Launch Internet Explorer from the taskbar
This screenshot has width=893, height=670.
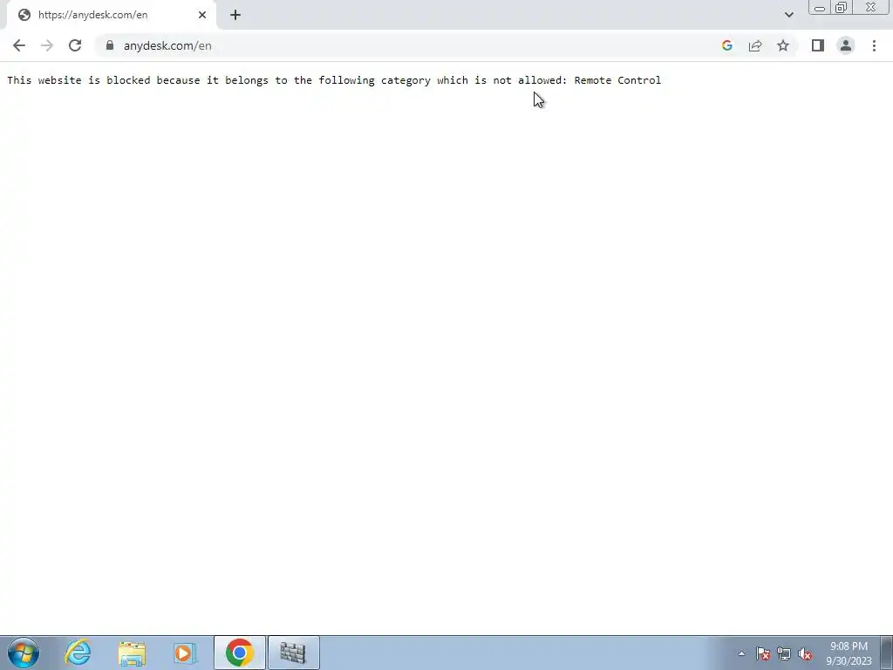[x=78, y=653]
